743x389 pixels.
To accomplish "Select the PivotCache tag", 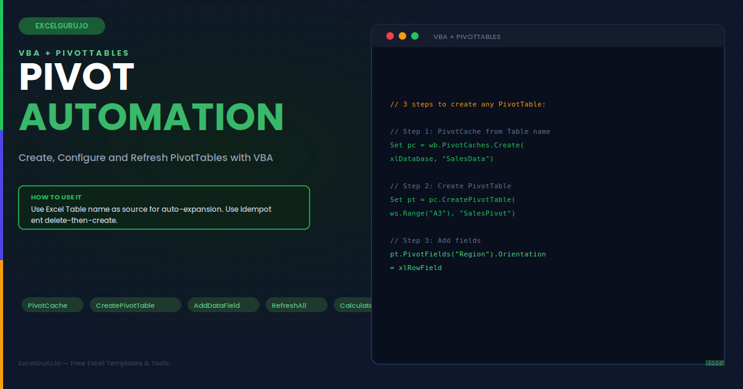I will point(52,305).
